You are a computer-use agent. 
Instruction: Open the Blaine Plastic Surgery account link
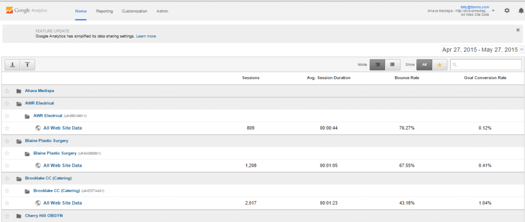pos(47,141)
